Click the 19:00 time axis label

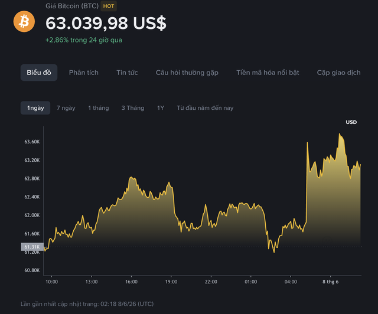[x=171, y=282]
